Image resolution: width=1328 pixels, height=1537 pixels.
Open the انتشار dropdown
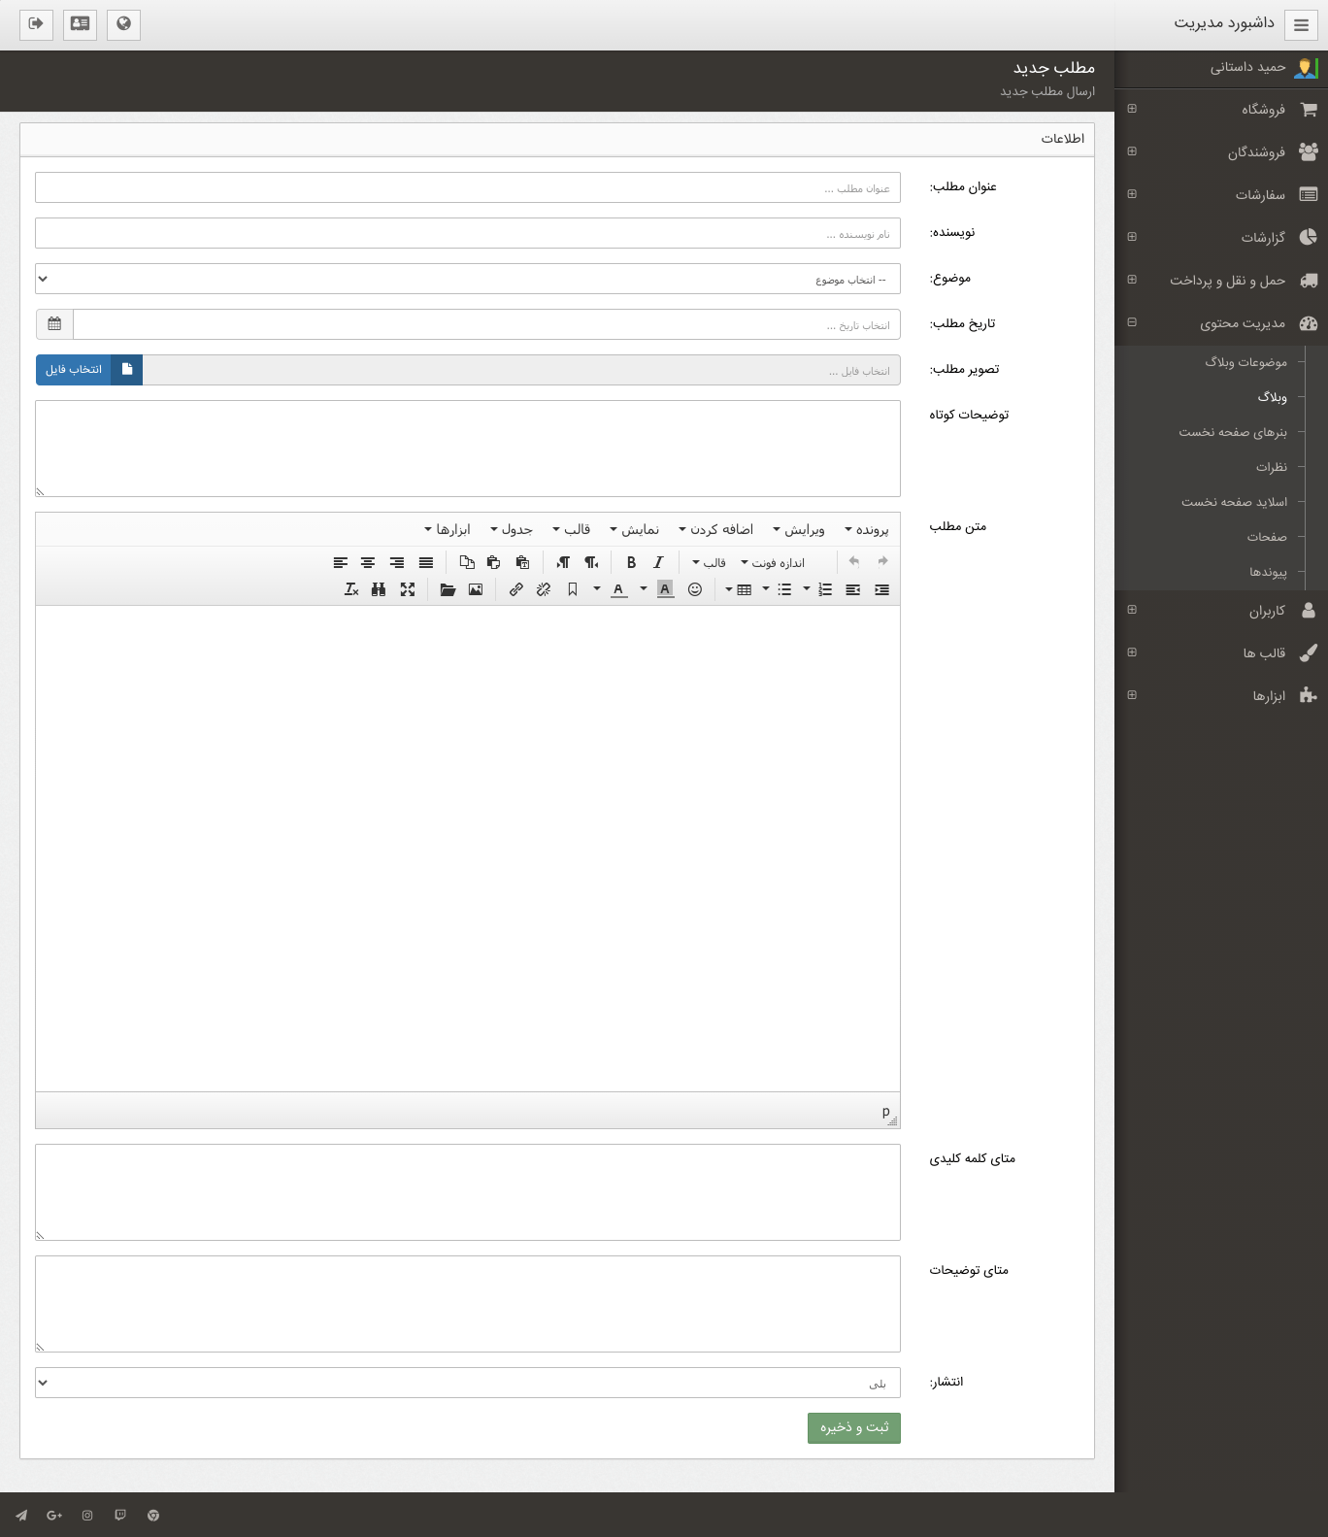[468, 1383]
